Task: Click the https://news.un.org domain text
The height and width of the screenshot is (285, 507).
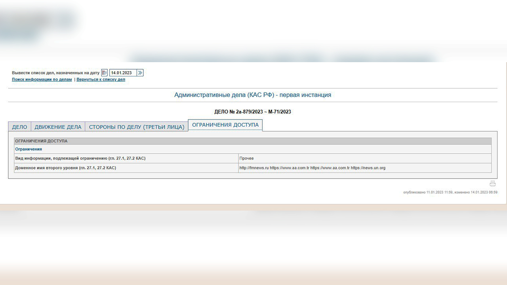Action: point(368,168)
